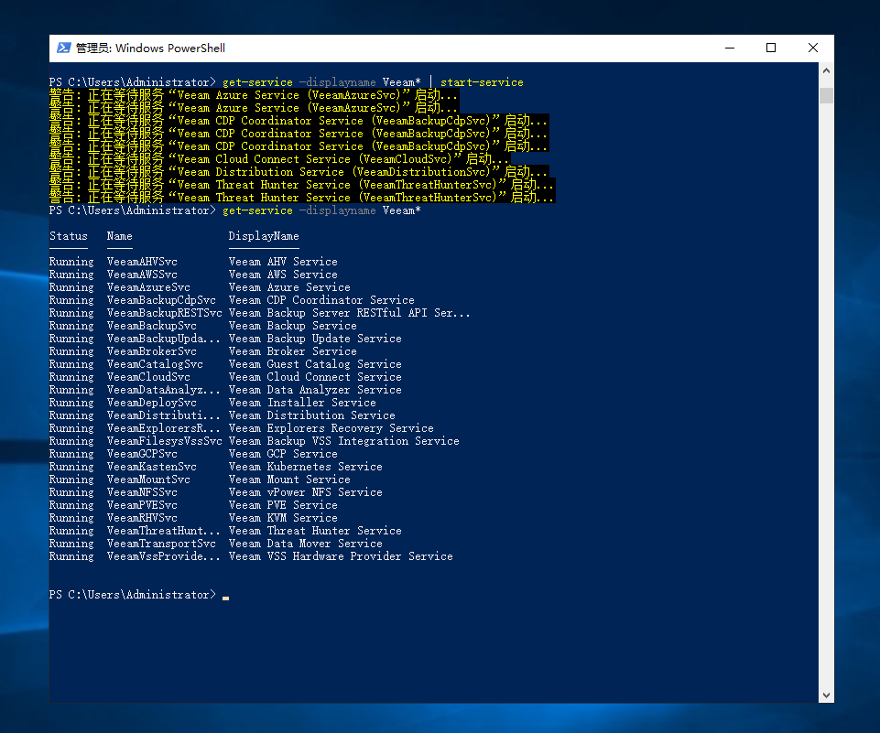Click 'VeeamAWSSvc' service name
Screen dimensions: 880x733
tap(142, 275)
